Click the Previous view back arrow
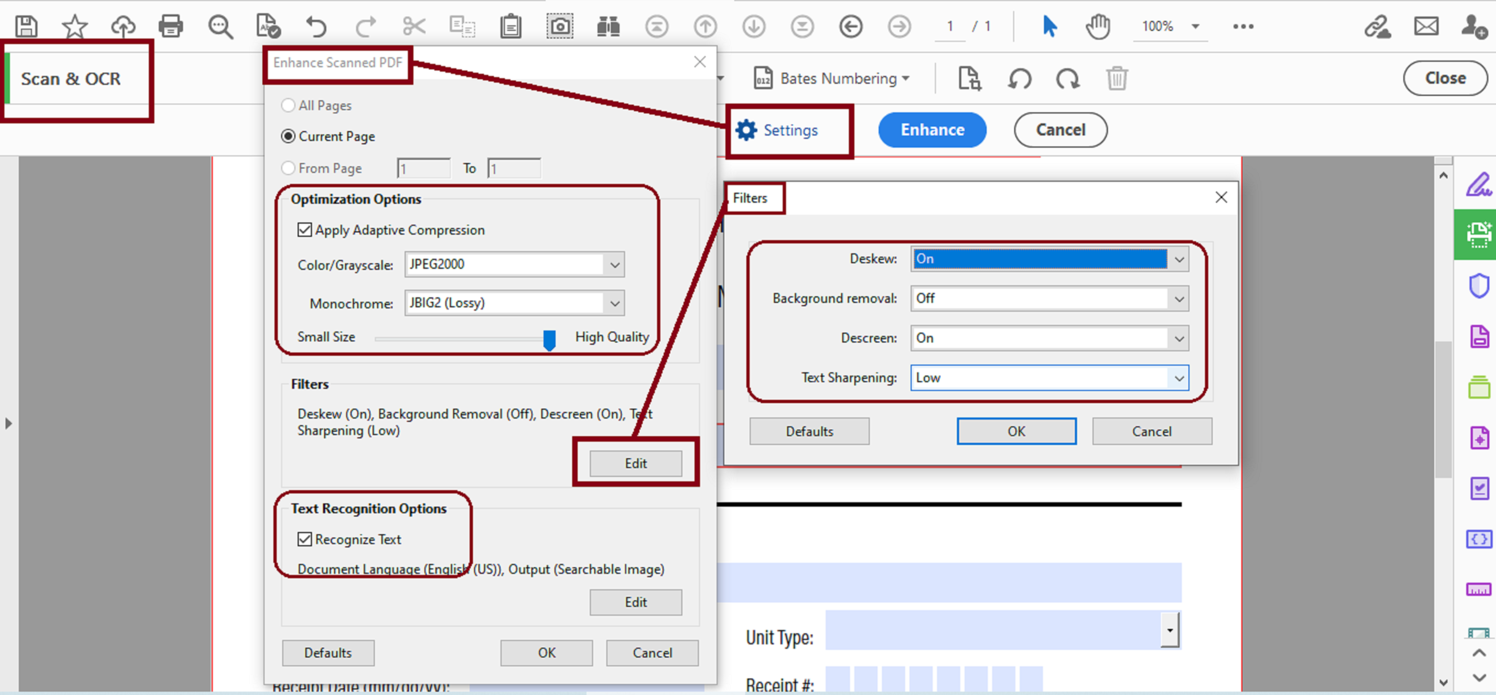The image size is (1496, 695). click(851, 26)
